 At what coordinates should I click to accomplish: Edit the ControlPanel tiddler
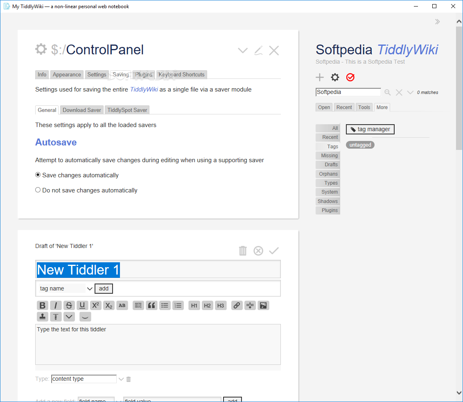tap(258, 50)
